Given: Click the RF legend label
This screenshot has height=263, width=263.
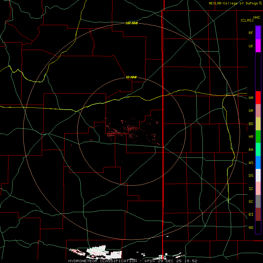Looking at the screenshot, I should tap(251, 33).
